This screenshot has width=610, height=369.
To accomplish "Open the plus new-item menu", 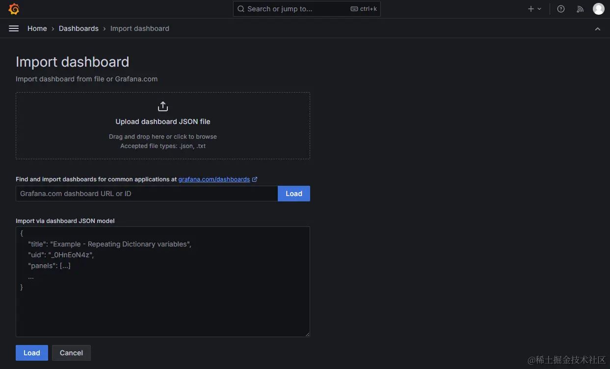I will coord(534,9).
